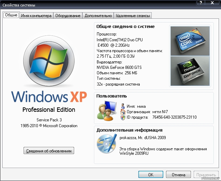The height and width of the screenshot is (181, 221).
Task: Click 1985-2010 Microsoft Corporation copyright line
Action: [x=49, y=125]
